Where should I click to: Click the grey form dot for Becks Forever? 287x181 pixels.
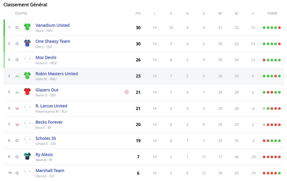point(264,125)
